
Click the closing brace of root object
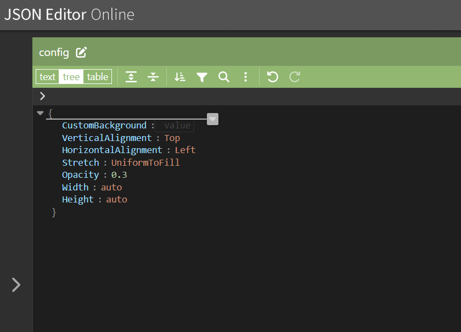click(54, 212)
